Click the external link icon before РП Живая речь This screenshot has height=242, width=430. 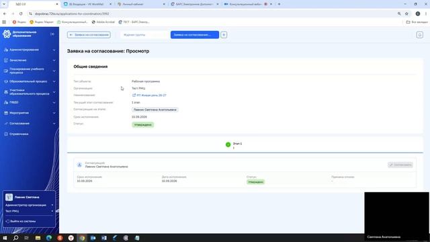tap(134, 95)
